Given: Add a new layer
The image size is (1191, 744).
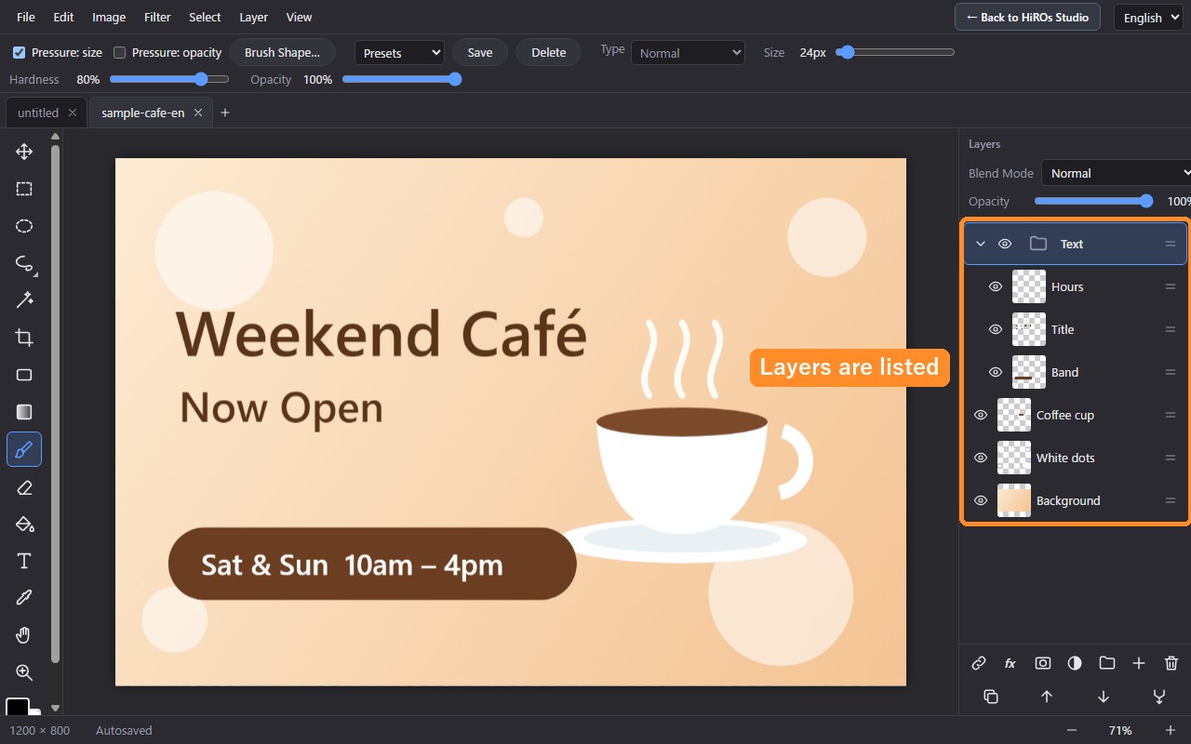Looking at the screenshot, I should tap(1139, 663).
